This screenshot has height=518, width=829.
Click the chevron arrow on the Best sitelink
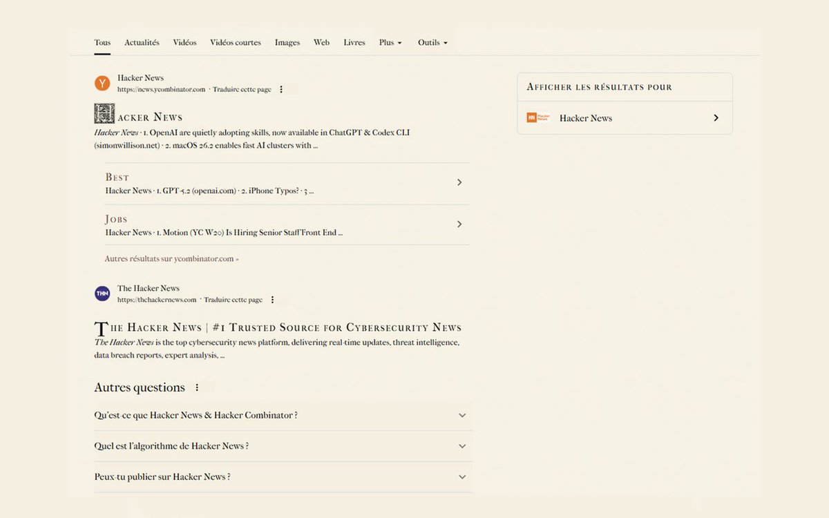pos(459,182)
